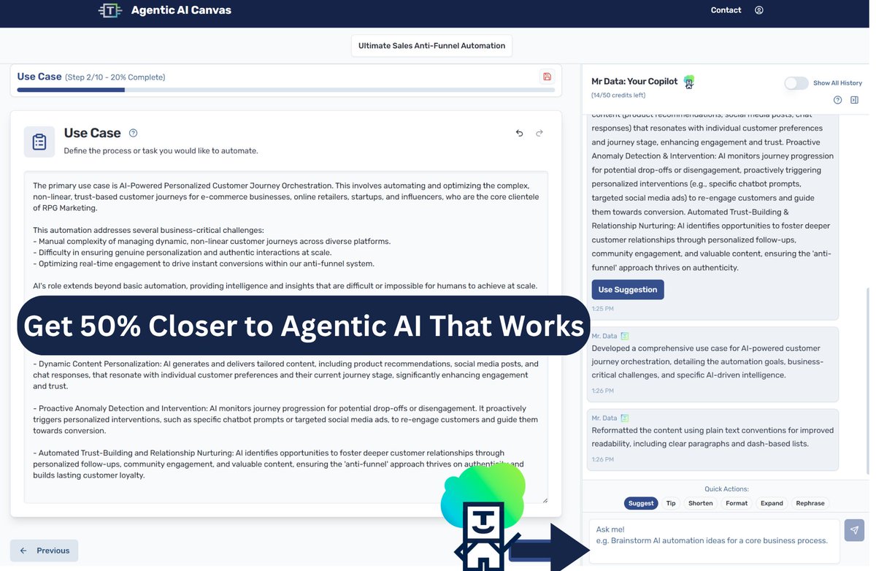Select the Suggest quick action
The image size is (876, 571).
[641, 503]
